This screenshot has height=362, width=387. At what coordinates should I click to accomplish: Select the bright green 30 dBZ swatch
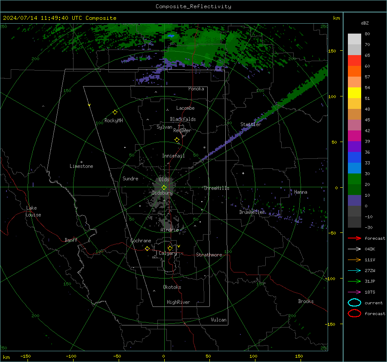tap(354, 179)
